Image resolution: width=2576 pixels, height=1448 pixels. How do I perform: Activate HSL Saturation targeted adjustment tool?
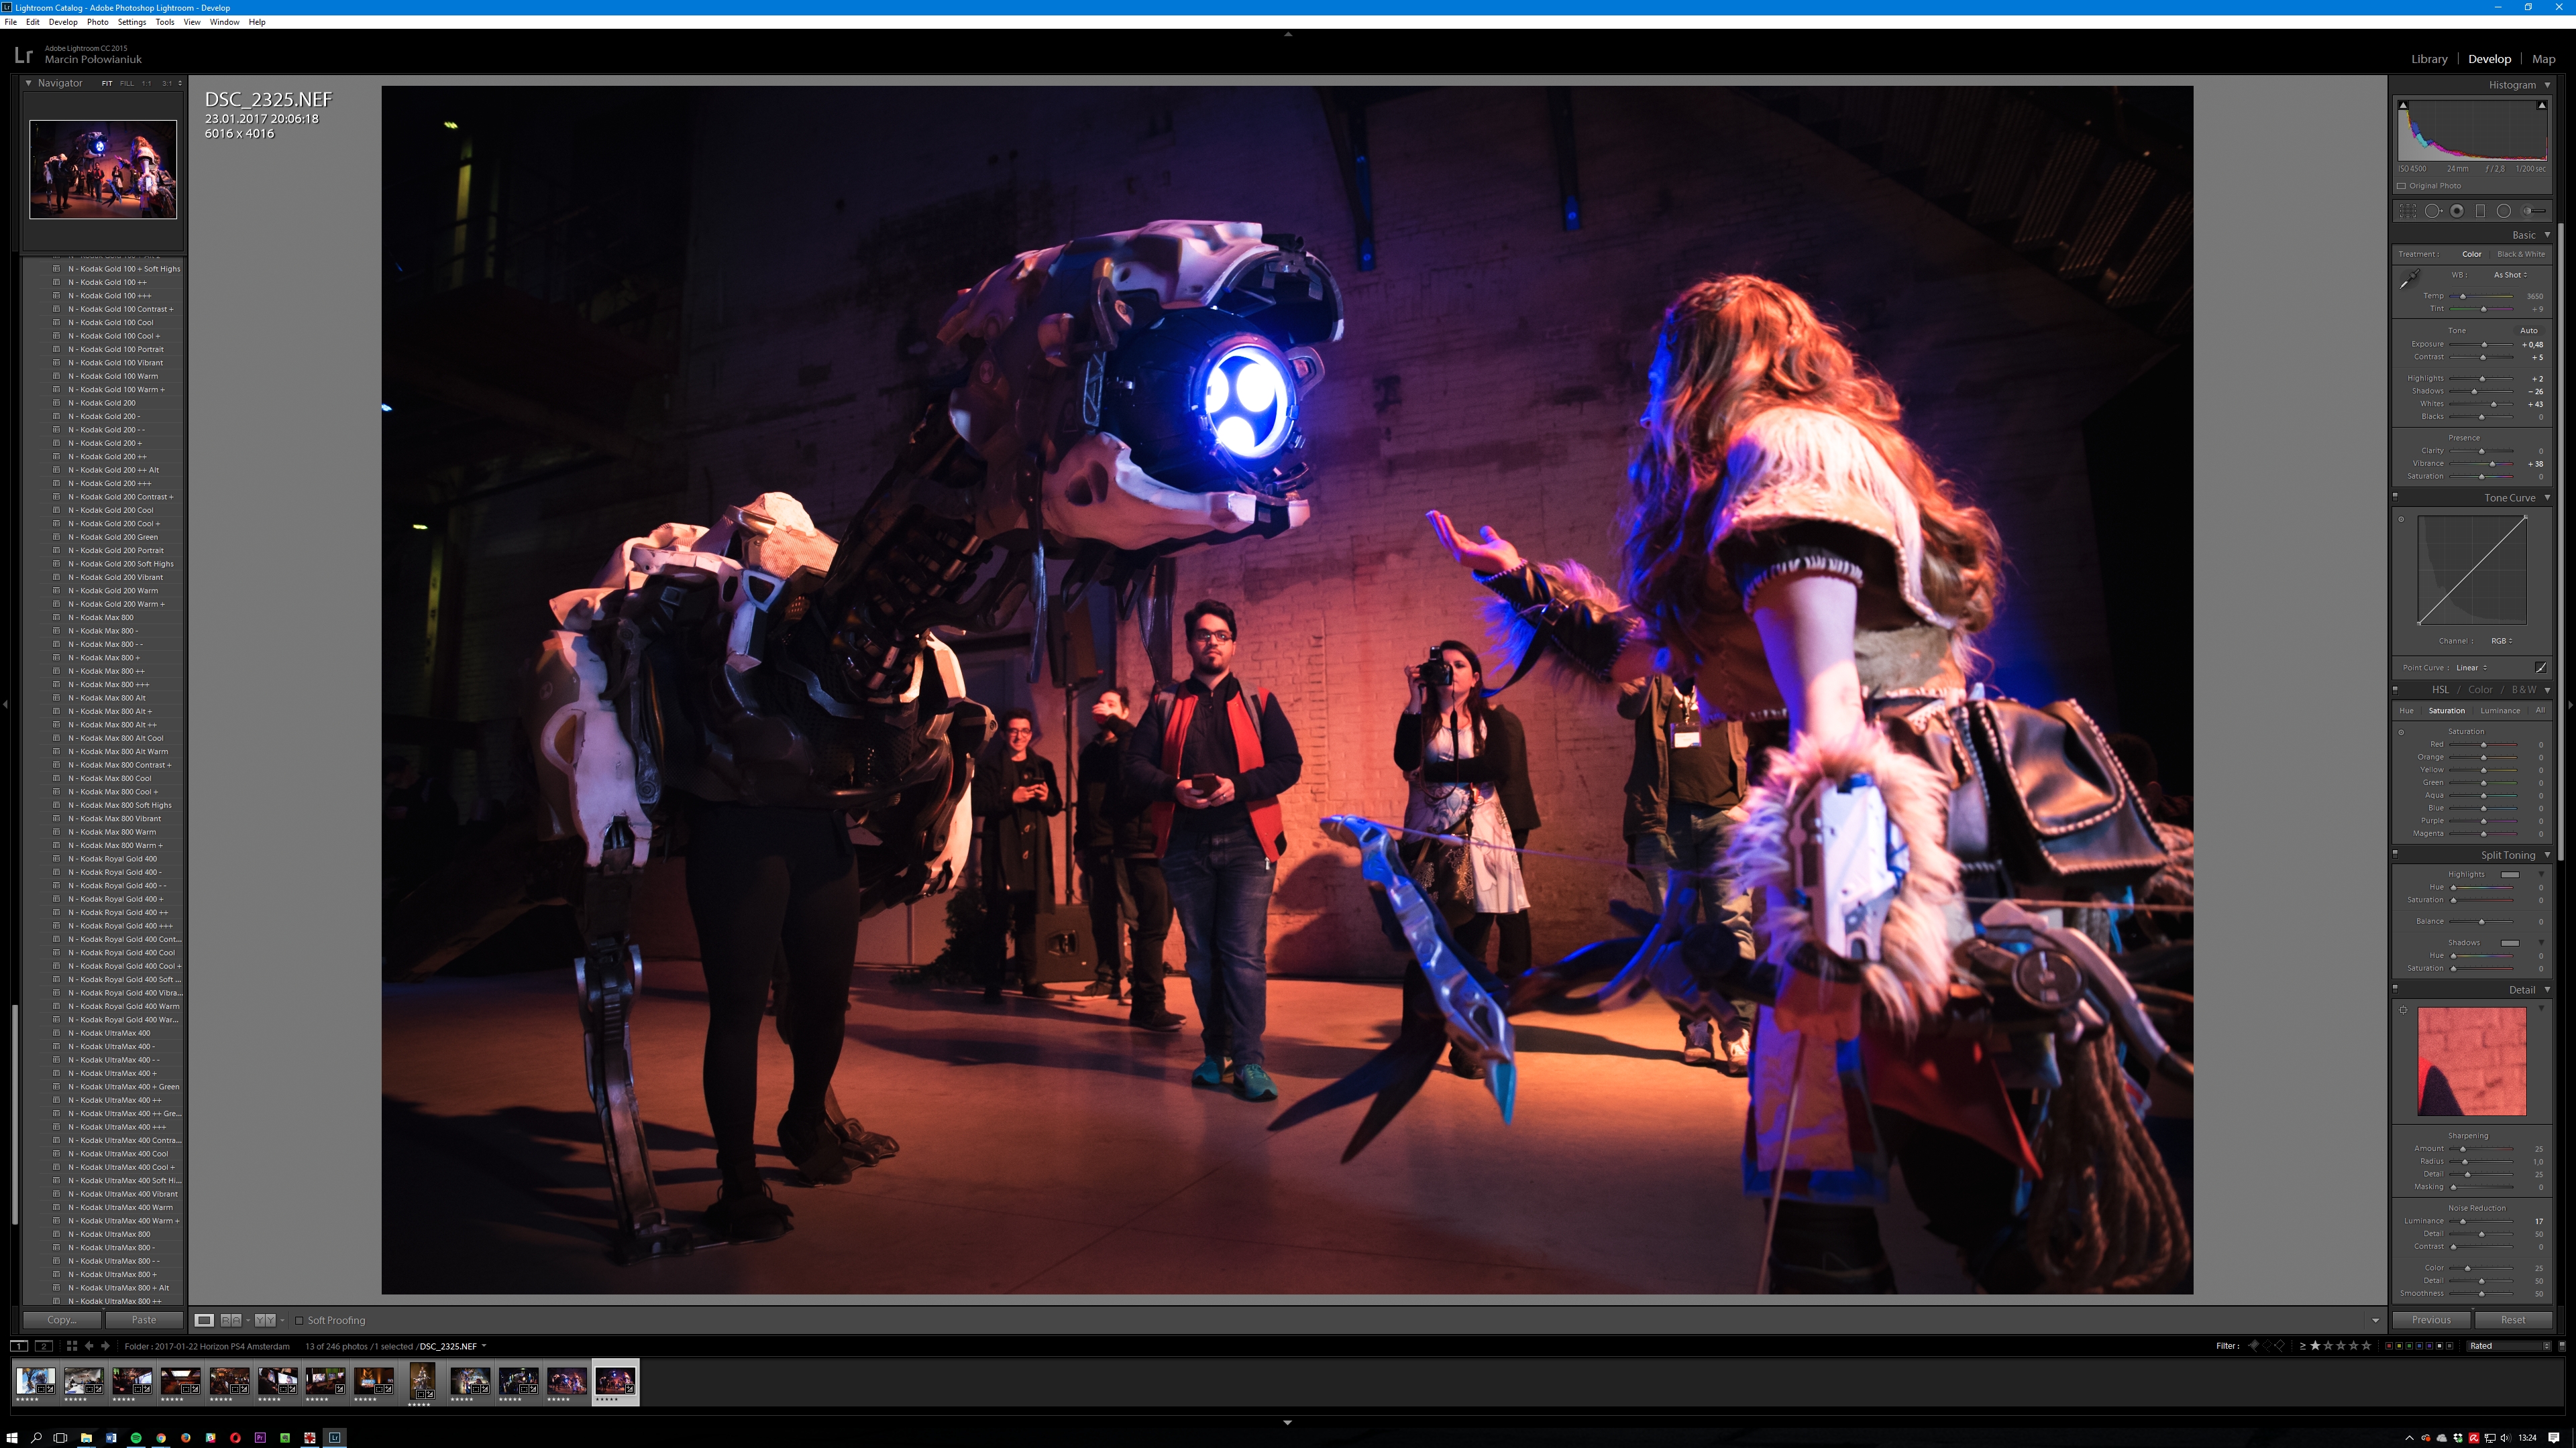(x=2401, y=731)
